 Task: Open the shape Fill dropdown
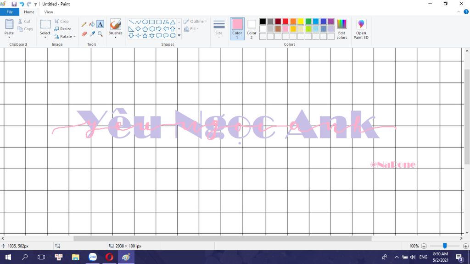[x=191, y=29]
